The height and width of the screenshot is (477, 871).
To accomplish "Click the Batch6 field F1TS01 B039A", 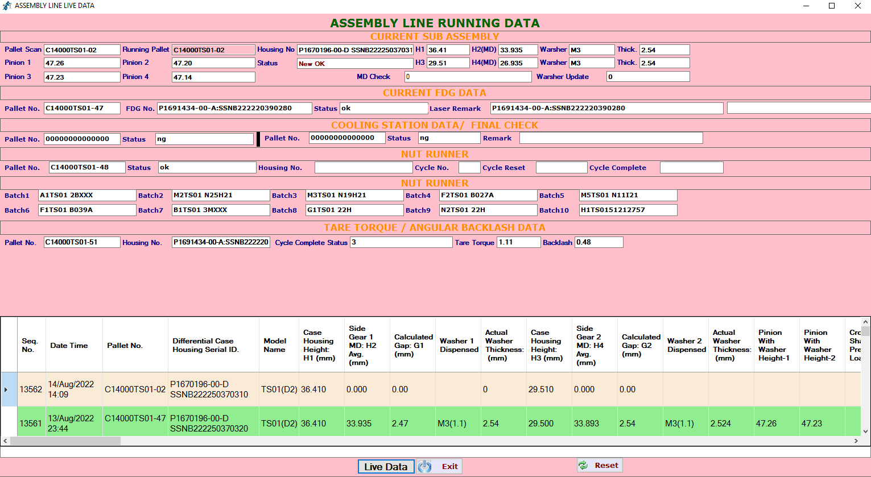I will (x=87, y=210).
